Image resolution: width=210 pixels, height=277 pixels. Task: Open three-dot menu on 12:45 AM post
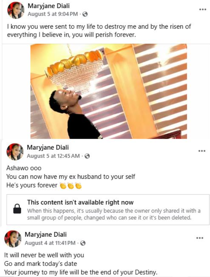click(x=202, y=151)
